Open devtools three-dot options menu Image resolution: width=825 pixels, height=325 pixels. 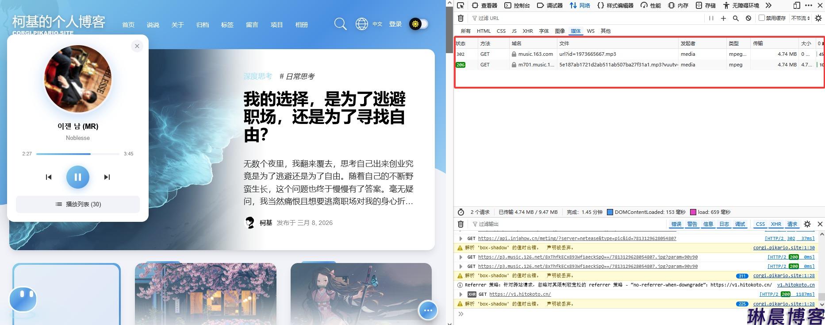pos(809,5)
